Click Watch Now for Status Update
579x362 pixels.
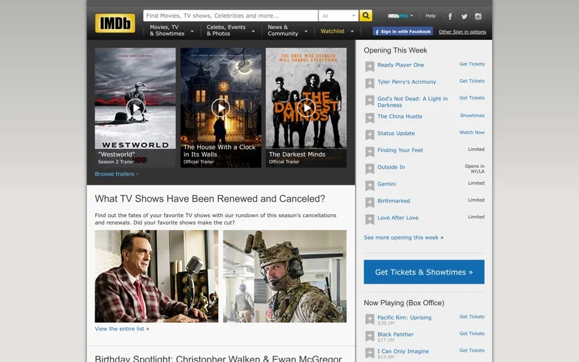(x=472, y=132)
